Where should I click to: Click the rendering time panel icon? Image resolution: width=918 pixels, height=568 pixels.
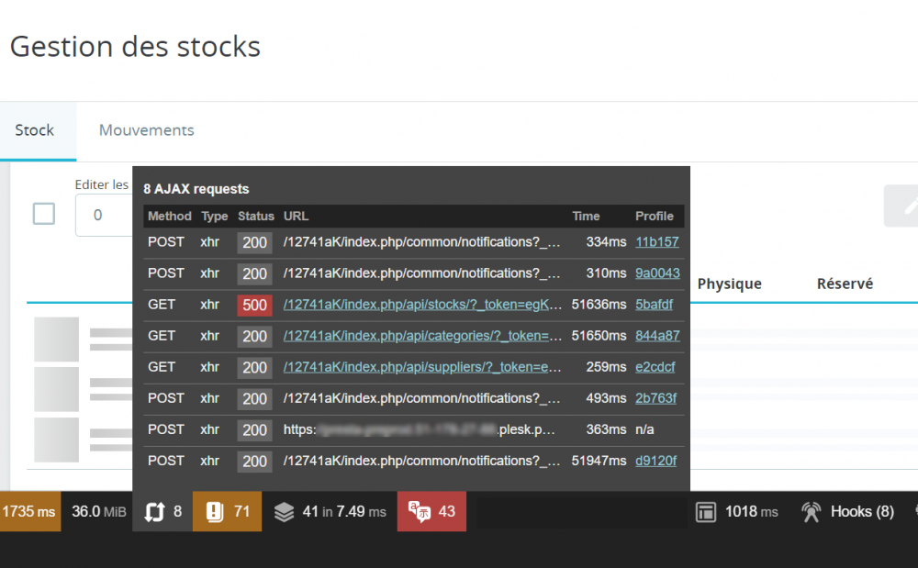point(705,512)
